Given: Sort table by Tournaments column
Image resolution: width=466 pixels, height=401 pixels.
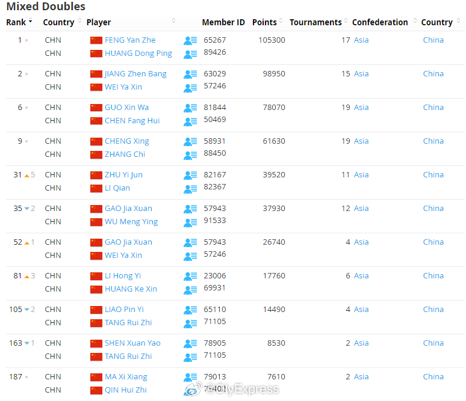Looking at the screenshot, I should tap(318, 22).
